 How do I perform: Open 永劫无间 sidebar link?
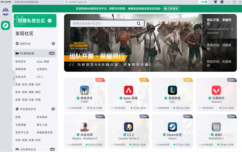21,77
